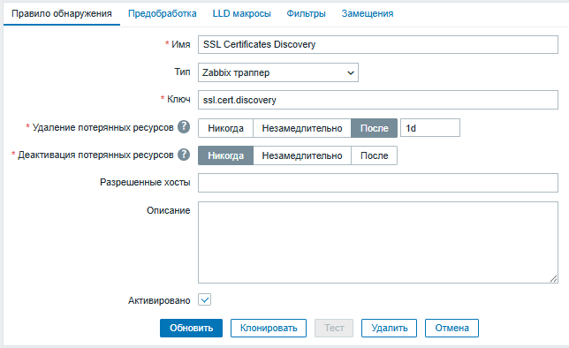
Task: Switch to the Замещения tab
Action: [368, 14]
